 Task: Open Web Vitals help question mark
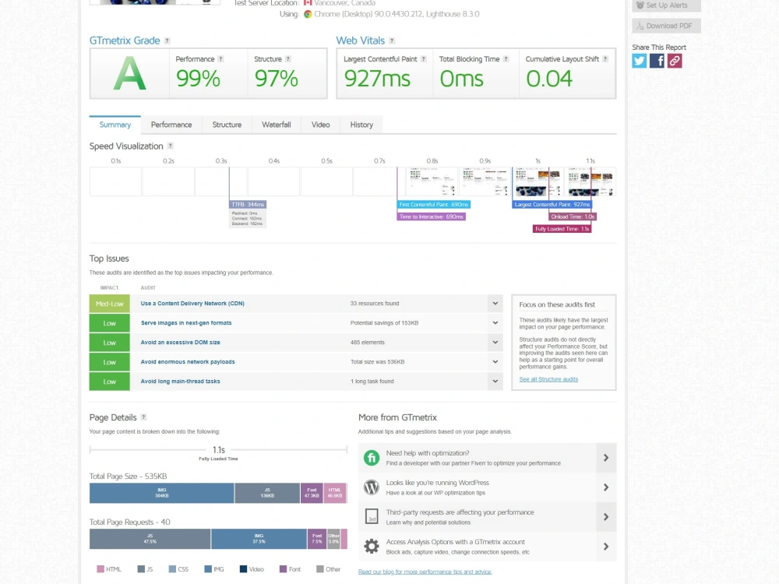tap(392, 40)
